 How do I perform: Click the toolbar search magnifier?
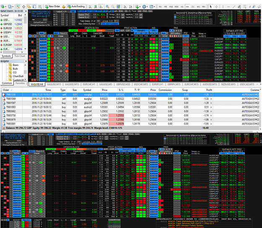[254, 7]
